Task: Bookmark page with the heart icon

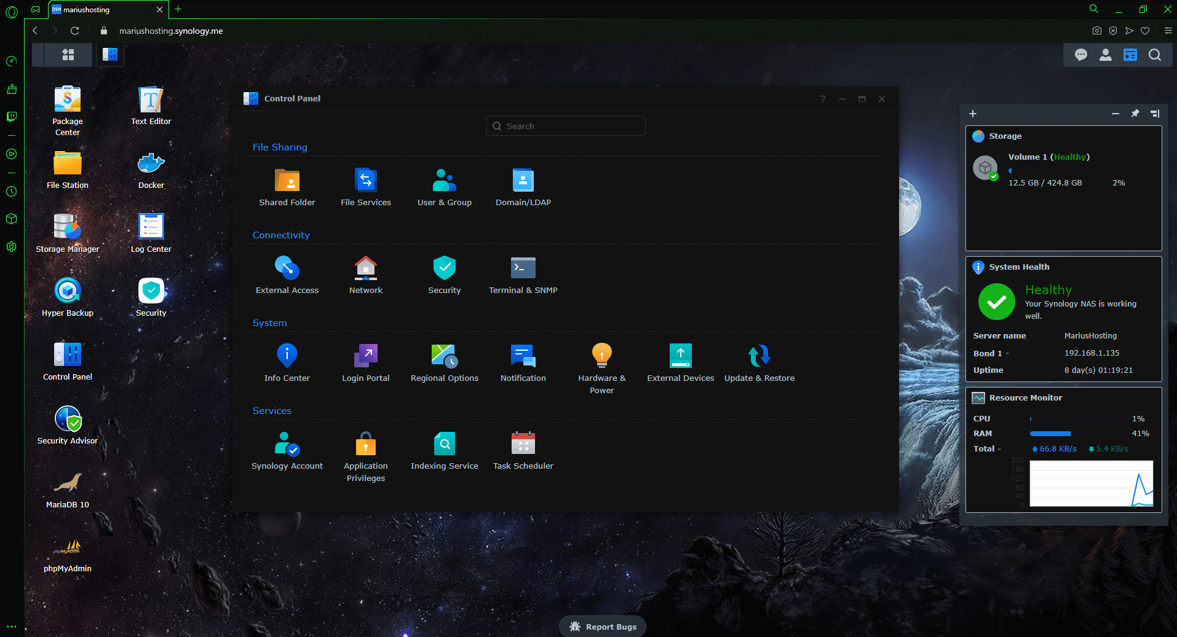Action: (1145, 31)
